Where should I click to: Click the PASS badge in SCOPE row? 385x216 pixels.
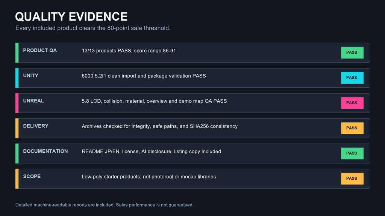(x=352, y=179)
